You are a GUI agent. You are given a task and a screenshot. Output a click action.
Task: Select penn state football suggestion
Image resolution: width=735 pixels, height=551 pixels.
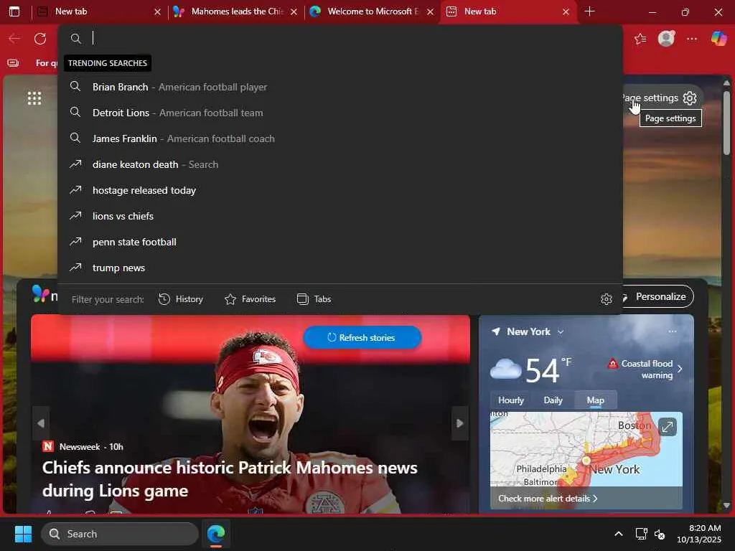tap(340, 242)
